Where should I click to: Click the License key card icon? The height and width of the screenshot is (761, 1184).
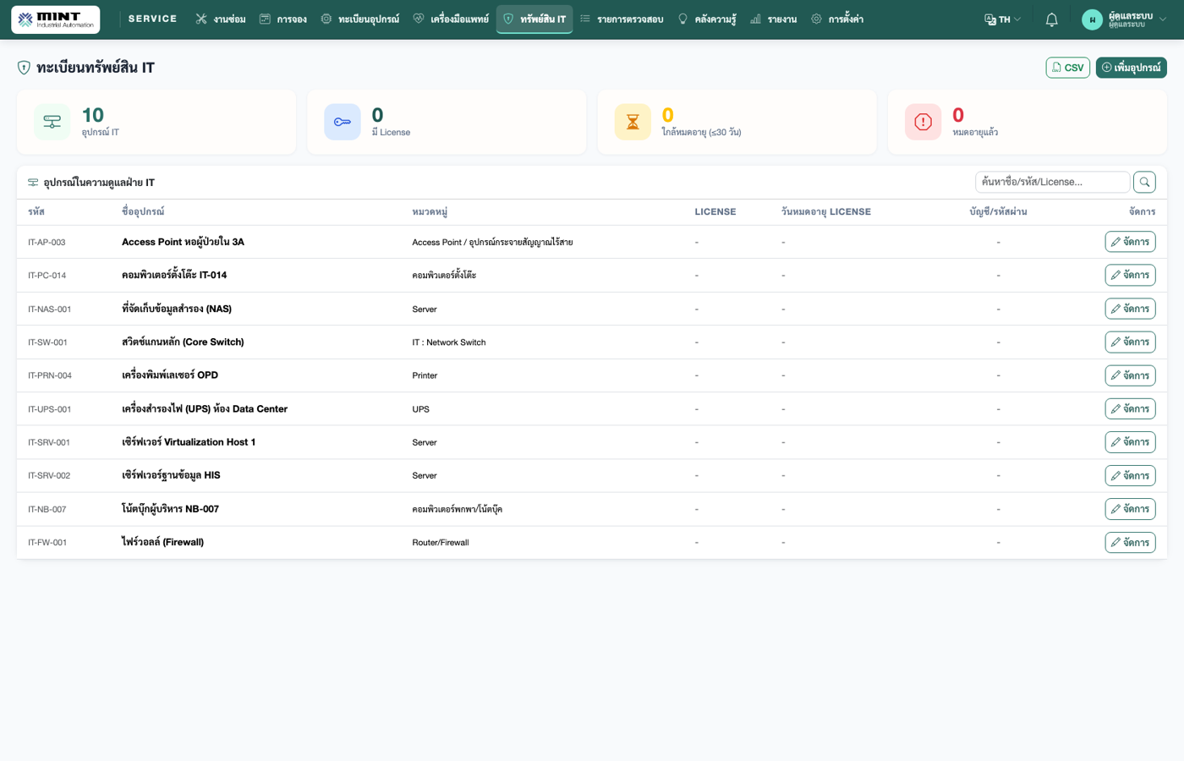(x=343, y=122)
